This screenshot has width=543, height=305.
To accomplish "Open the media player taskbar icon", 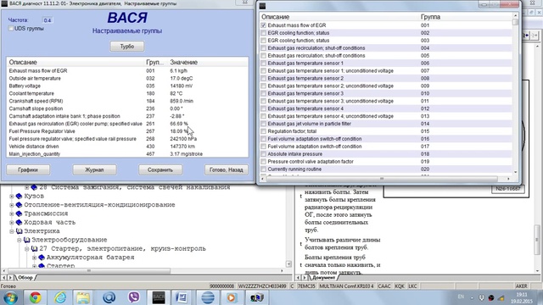I will [x=232, y=297].
